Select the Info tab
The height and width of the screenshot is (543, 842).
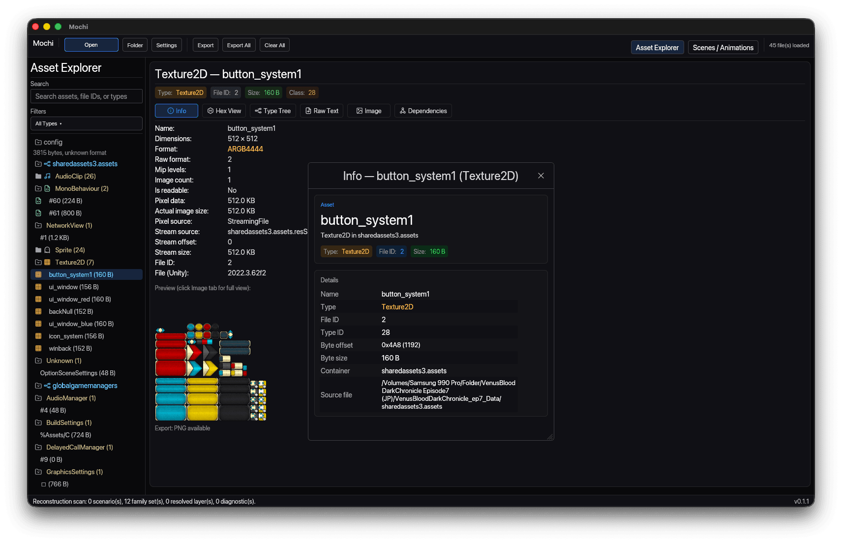click(x=177, y=111)
